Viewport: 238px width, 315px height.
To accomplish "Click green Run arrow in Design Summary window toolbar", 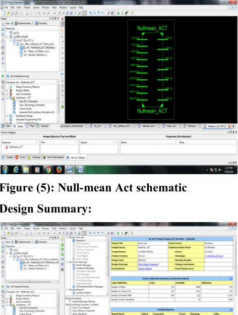I will [118, 233].
